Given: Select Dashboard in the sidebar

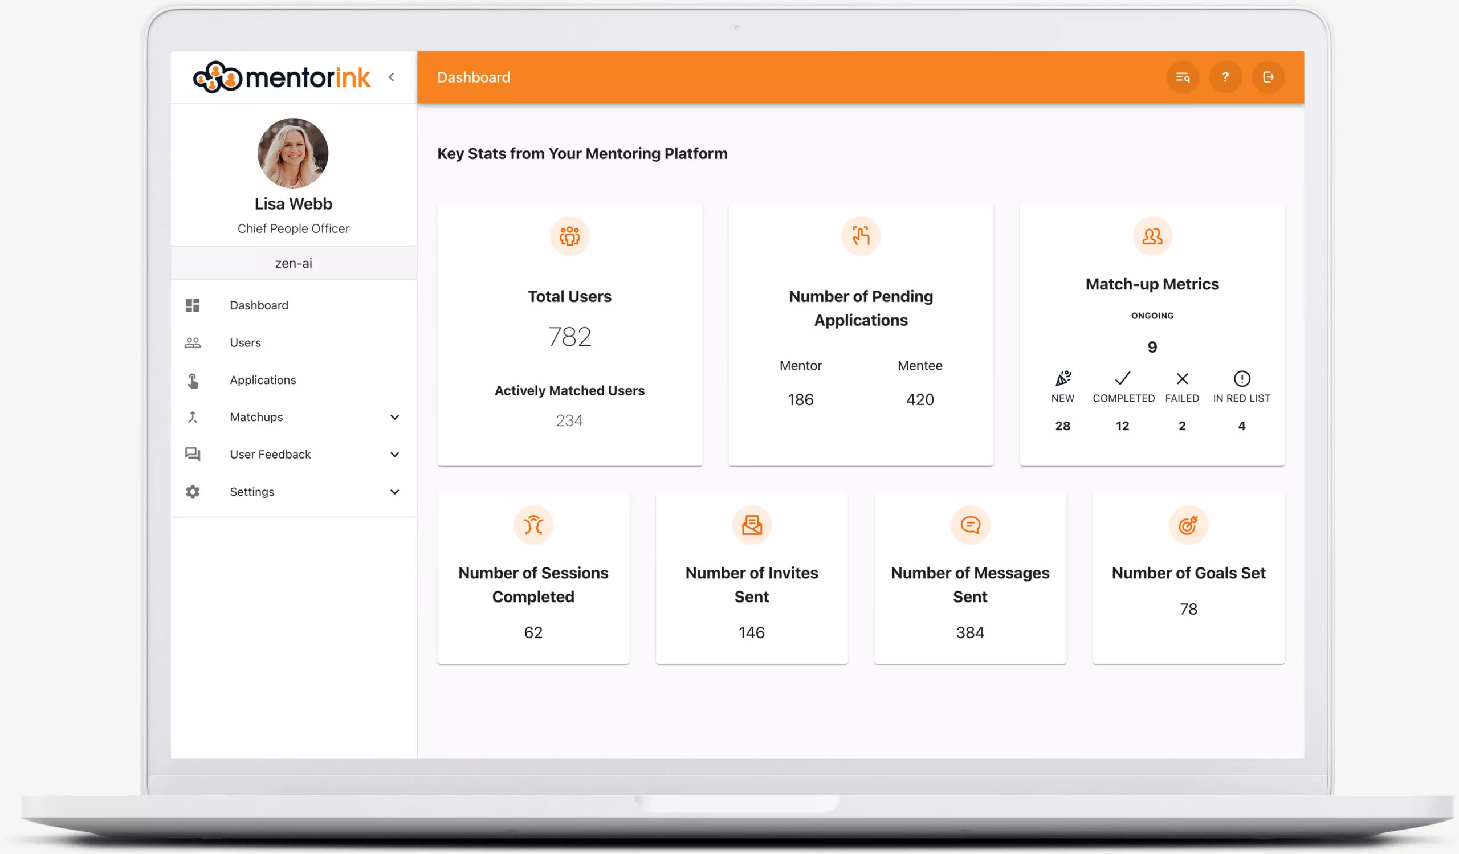Looking at the screenshot, I should (258, 305).
